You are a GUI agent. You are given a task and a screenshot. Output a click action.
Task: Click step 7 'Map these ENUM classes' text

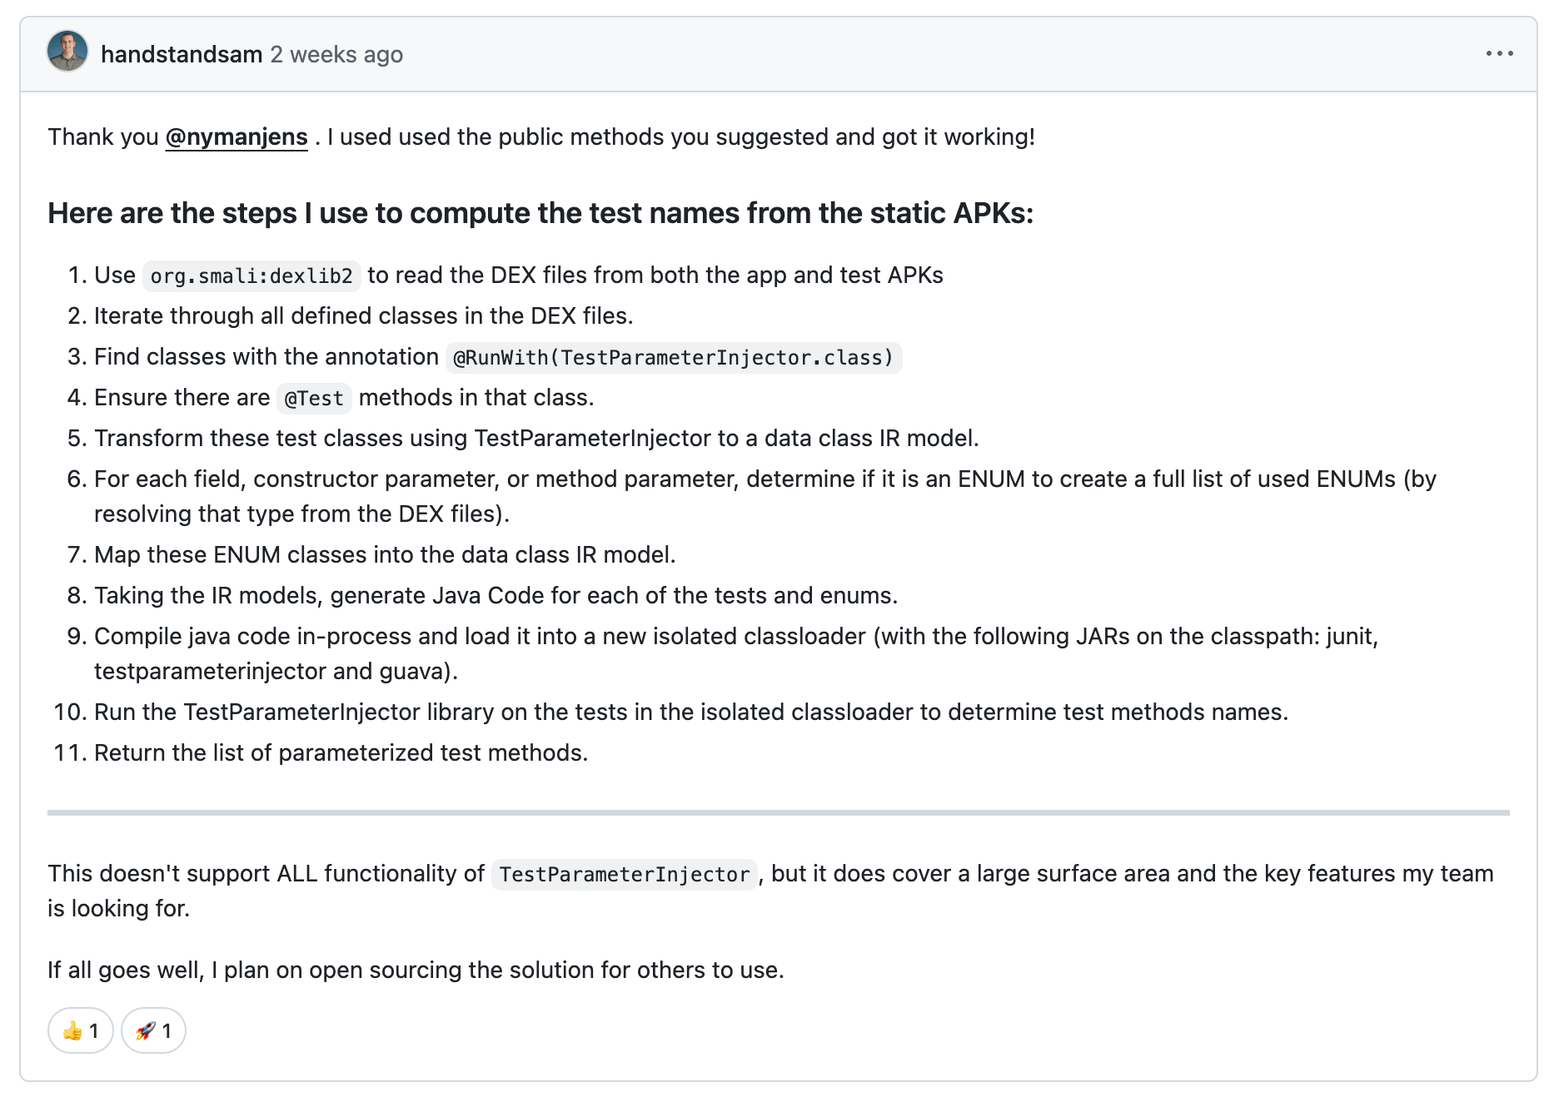384,555
